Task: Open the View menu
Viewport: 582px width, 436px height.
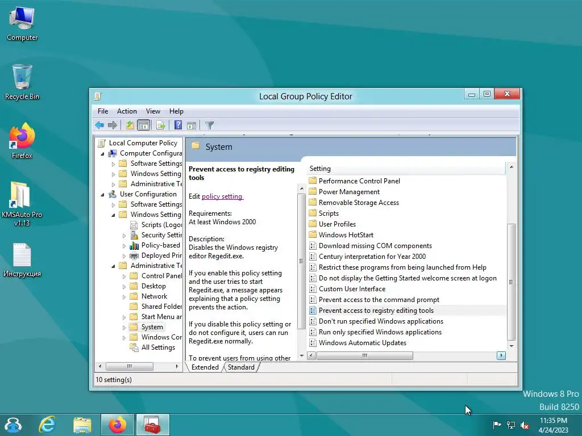Action: [x=153, y=111]
